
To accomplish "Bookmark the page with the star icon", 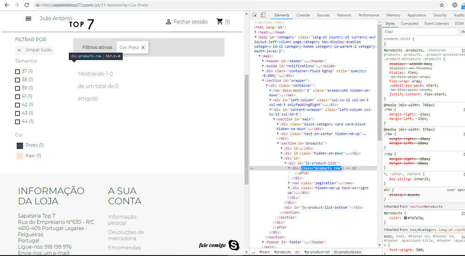I will coord(442,5).
